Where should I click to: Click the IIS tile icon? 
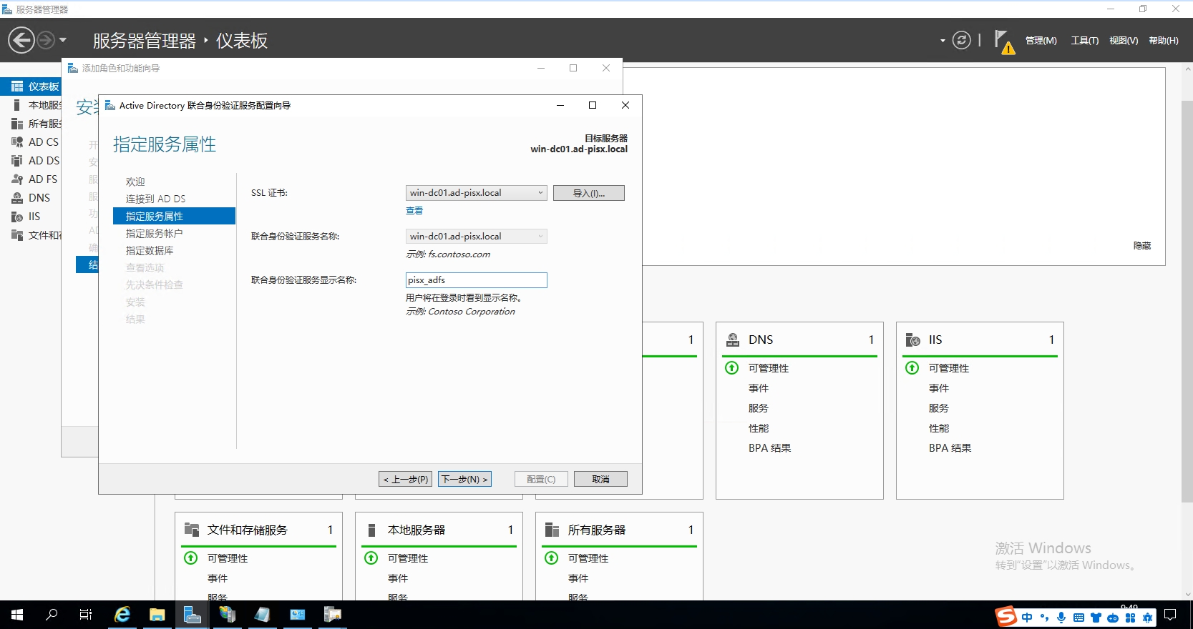click(x=912, y=340)
